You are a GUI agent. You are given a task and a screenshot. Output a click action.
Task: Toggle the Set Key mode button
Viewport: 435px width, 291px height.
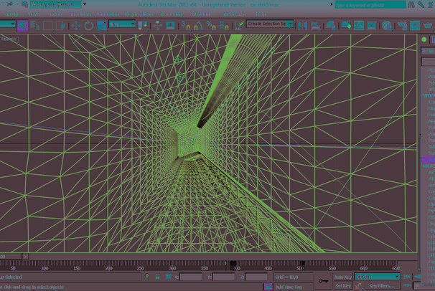click(x=343, y=286)
